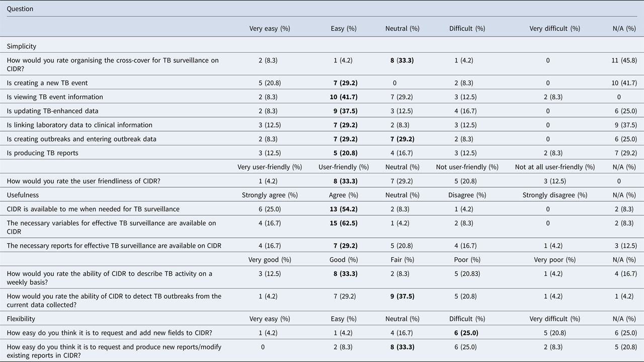The image size is (644, 362).
Task: Select the Simplicity section heading
Action: click(22, 46)
